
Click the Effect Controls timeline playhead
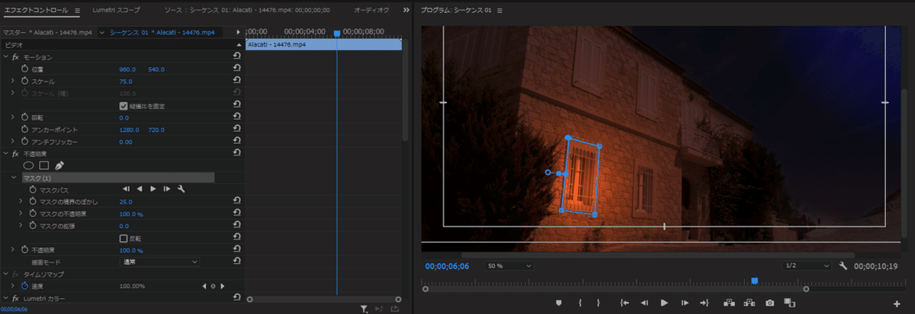pos(337,33)
